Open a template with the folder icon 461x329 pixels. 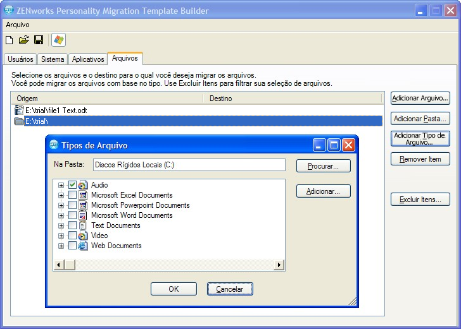tap(24, 40)
